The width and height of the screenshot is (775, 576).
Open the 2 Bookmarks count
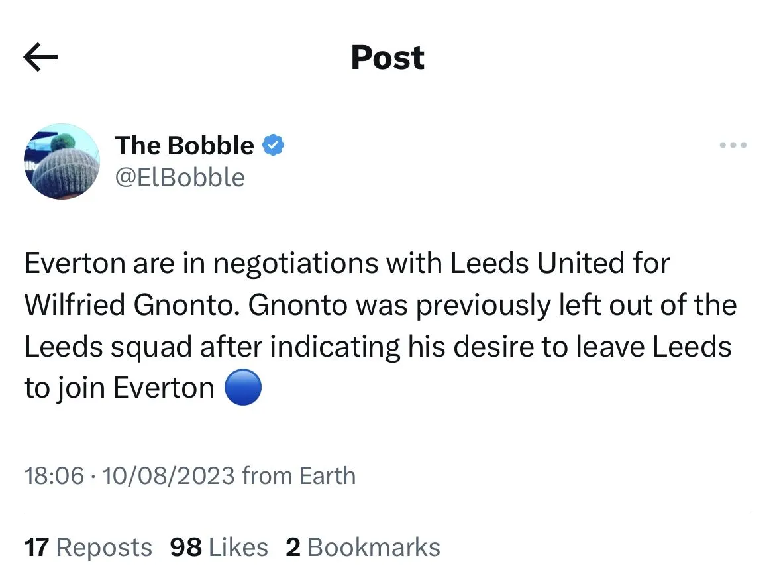coord(362,547)
